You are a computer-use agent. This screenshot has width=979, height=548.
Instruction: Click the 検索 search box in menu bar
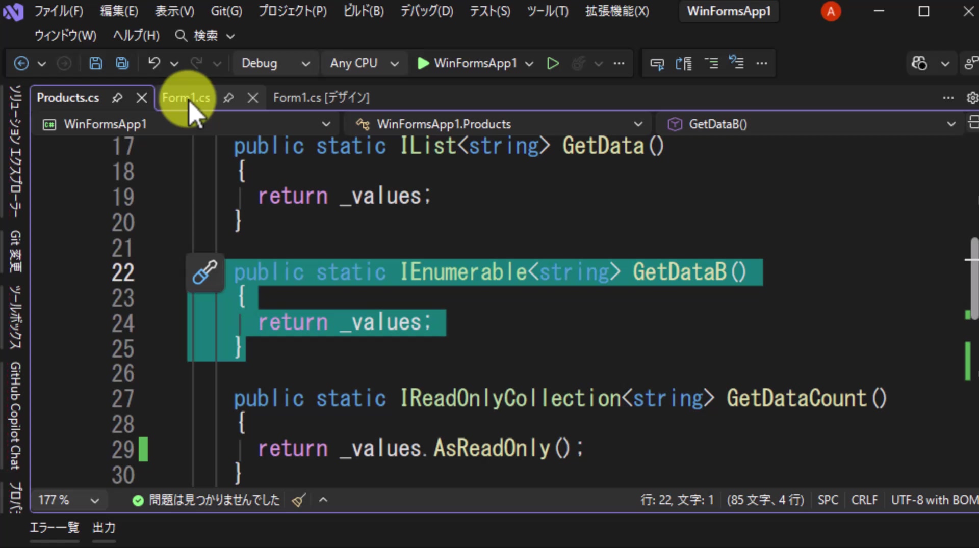[205, 36]
